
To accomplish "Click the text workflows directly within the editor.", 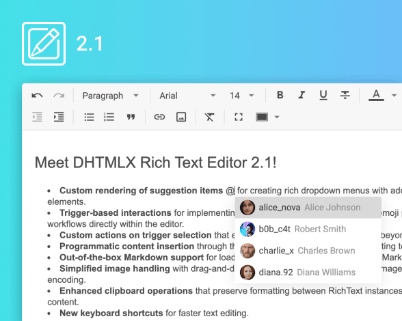I will click(x=116, y=224).
